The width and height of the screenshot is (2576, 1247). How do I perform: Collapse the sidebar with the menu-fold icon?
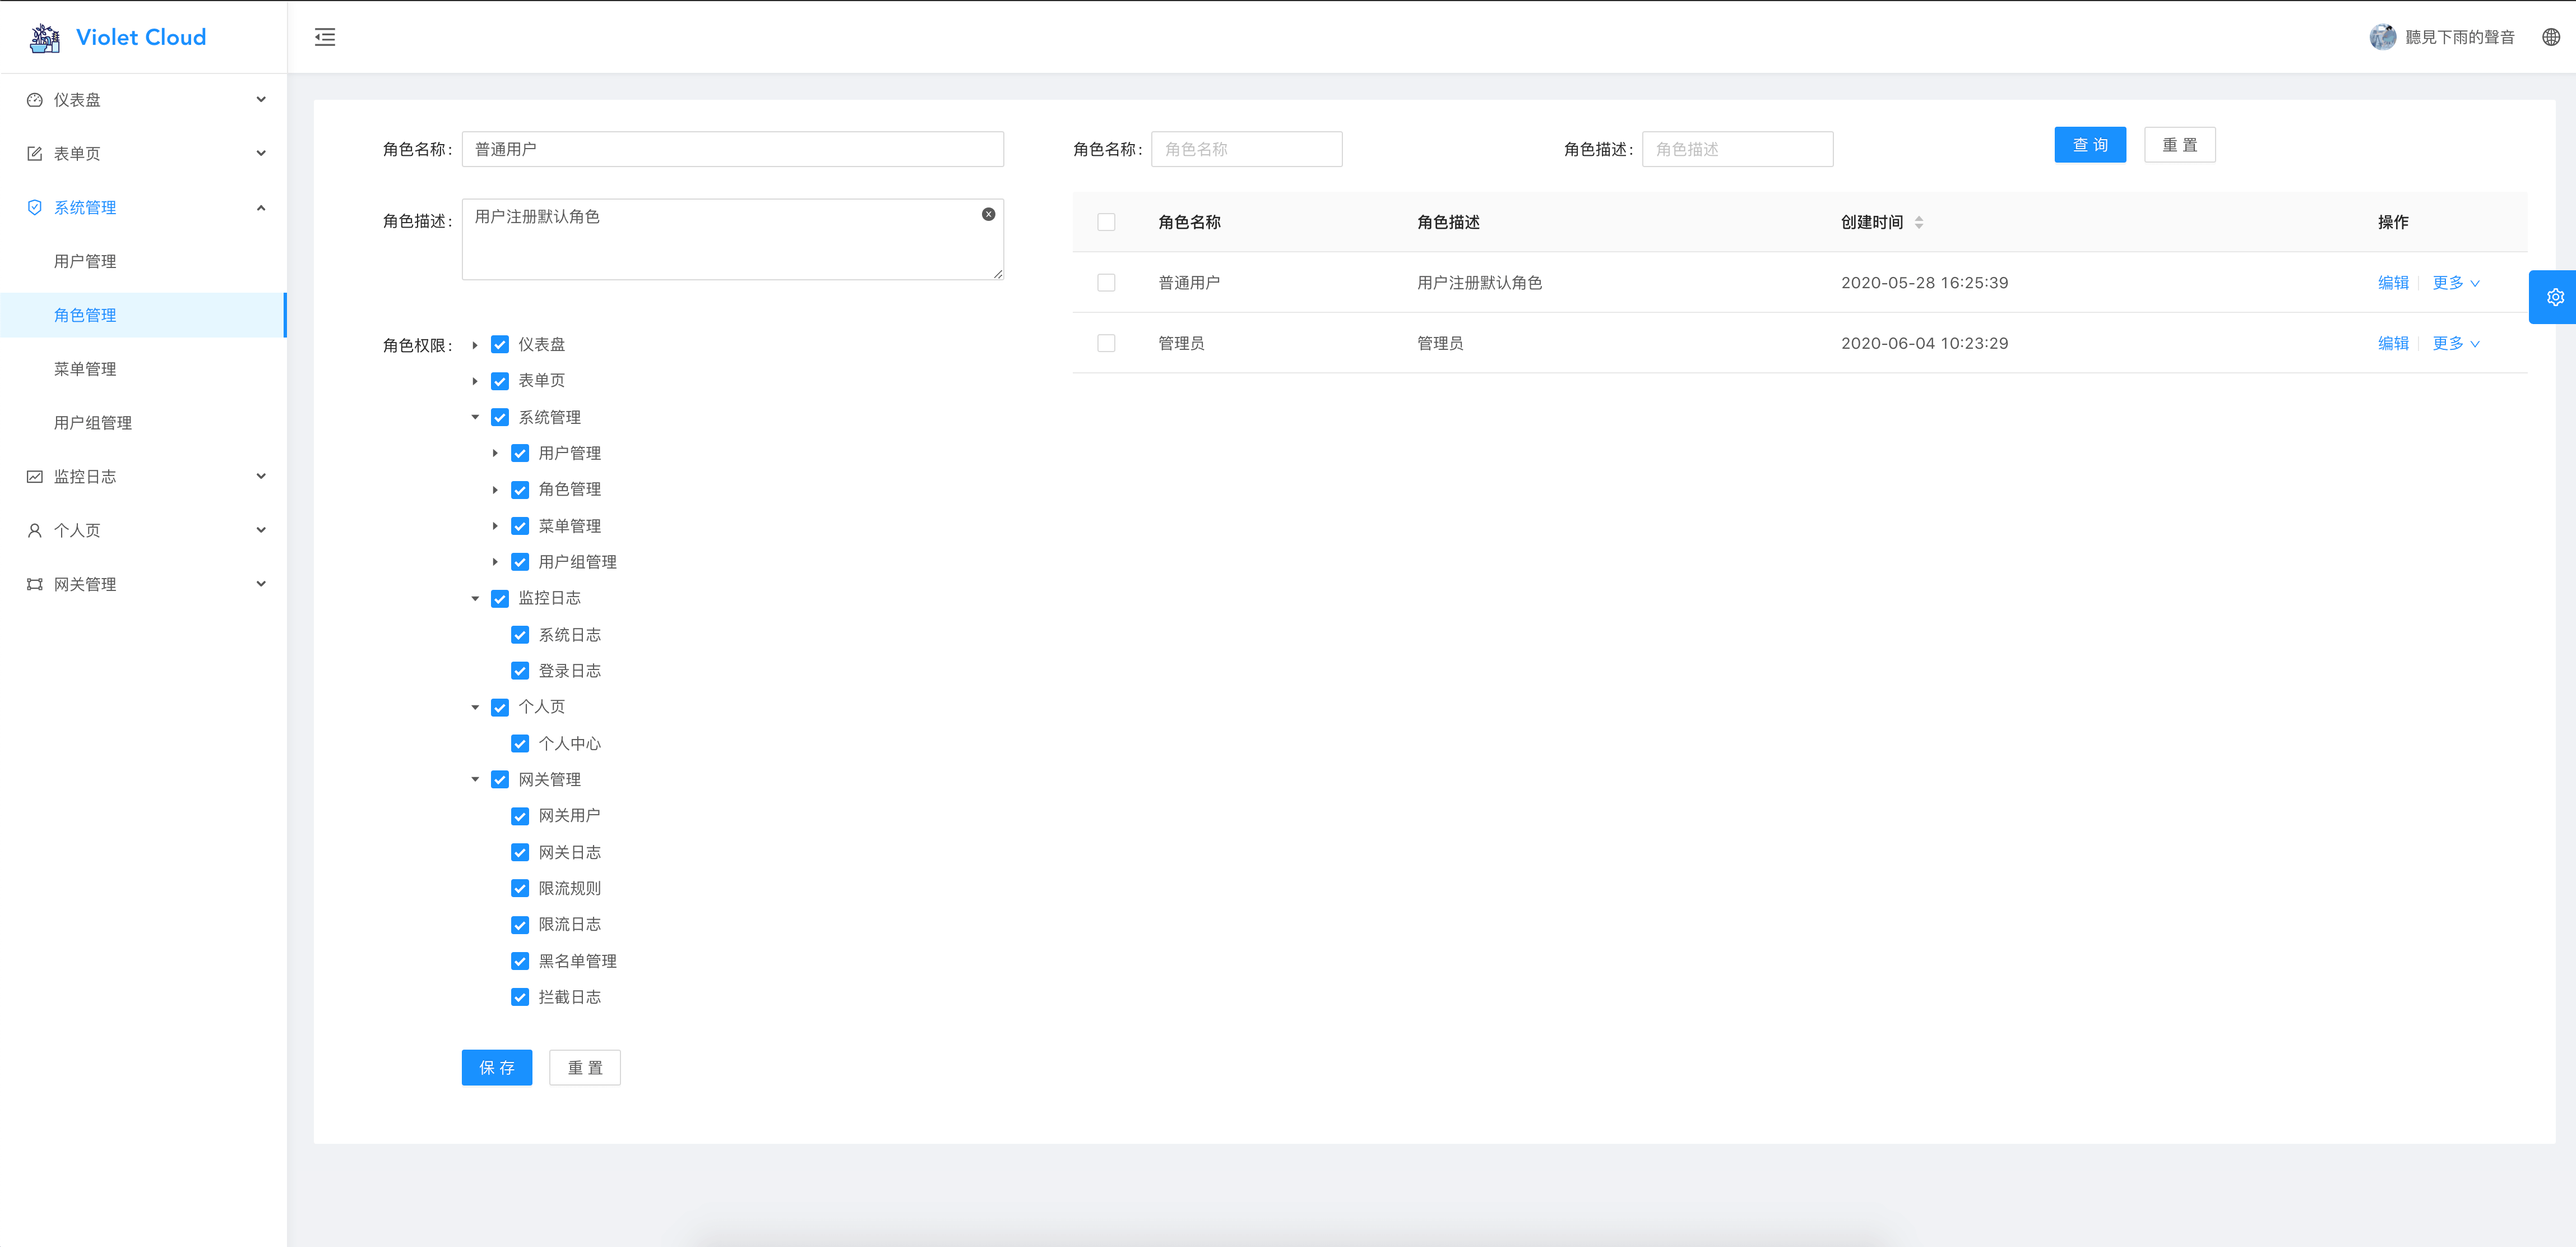pos(325,37)
